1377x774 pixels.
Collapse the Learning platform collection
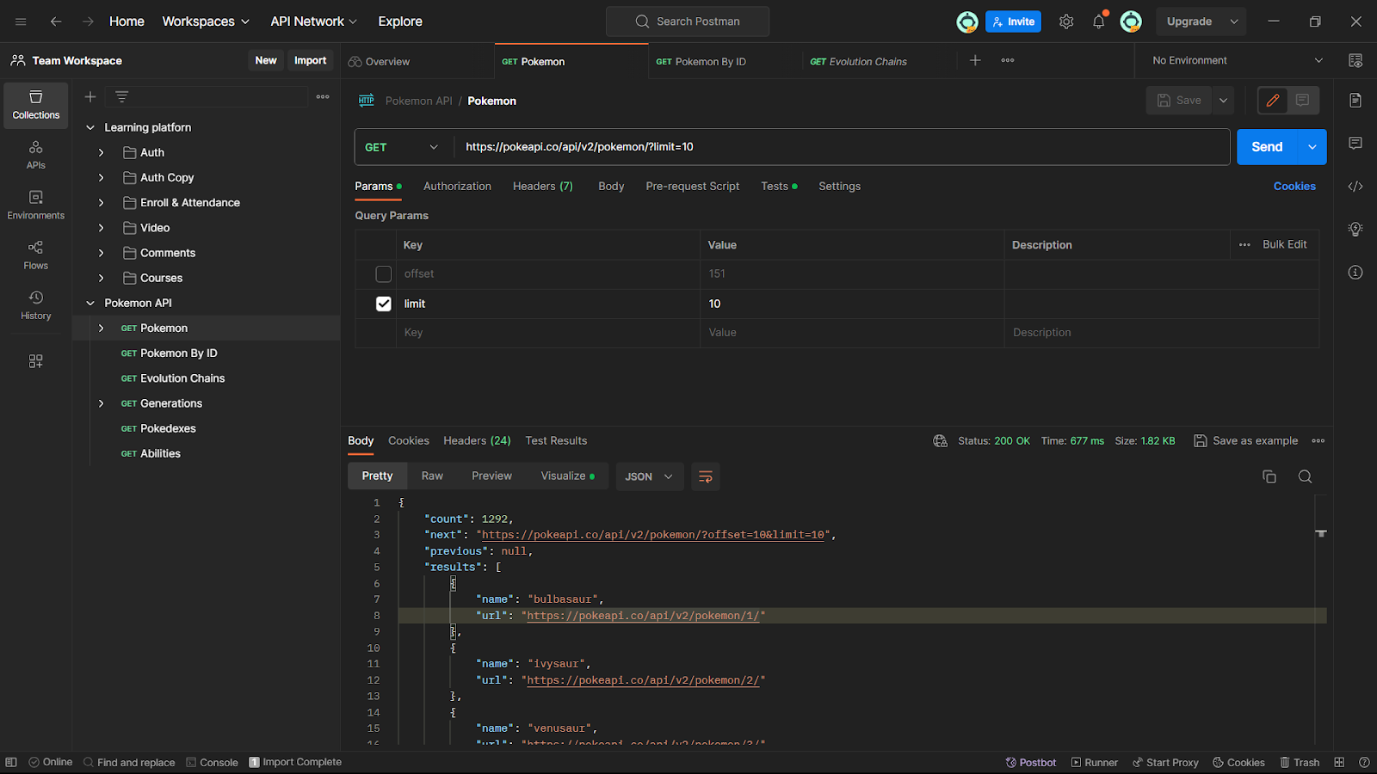(90, 127)
